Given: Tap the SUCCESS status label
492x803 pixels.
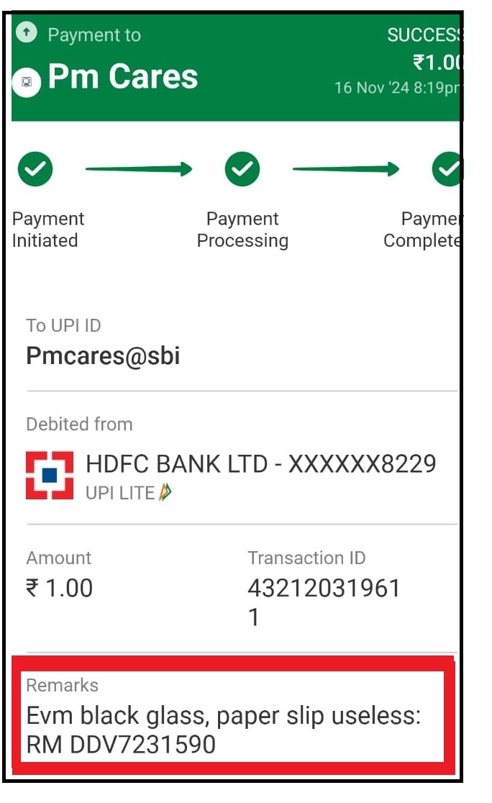Looking at the screenshot, I should (x=424, y=35).
